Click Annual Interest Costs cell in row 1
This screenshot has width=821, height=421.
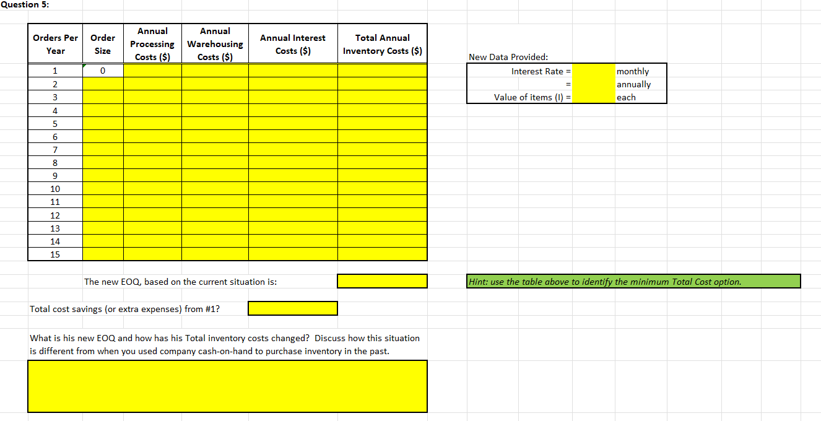293,71
